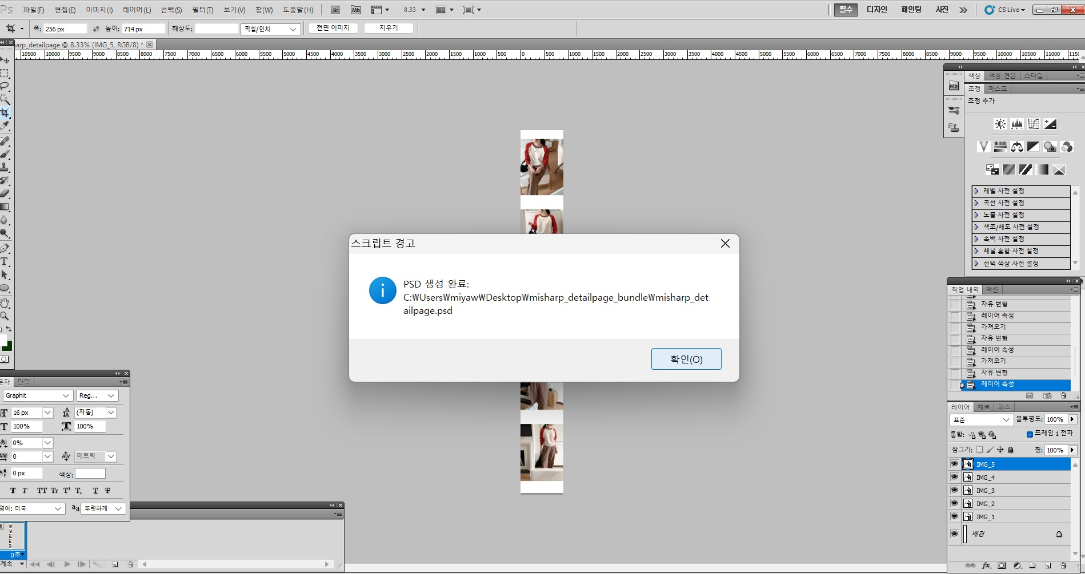The width and height of the screenshot is (1085, 574).
Task: Add an Exposure adjustment
Action: pos(1050,124)
